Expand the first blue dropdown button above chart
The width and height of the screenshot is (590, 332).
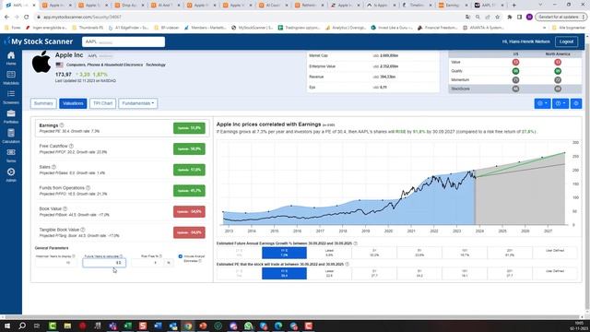542,103
